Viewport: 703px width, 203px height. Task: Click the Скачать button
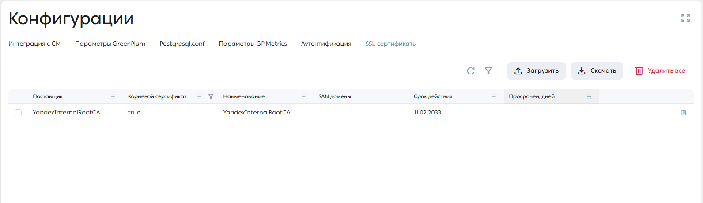(597, 71)
